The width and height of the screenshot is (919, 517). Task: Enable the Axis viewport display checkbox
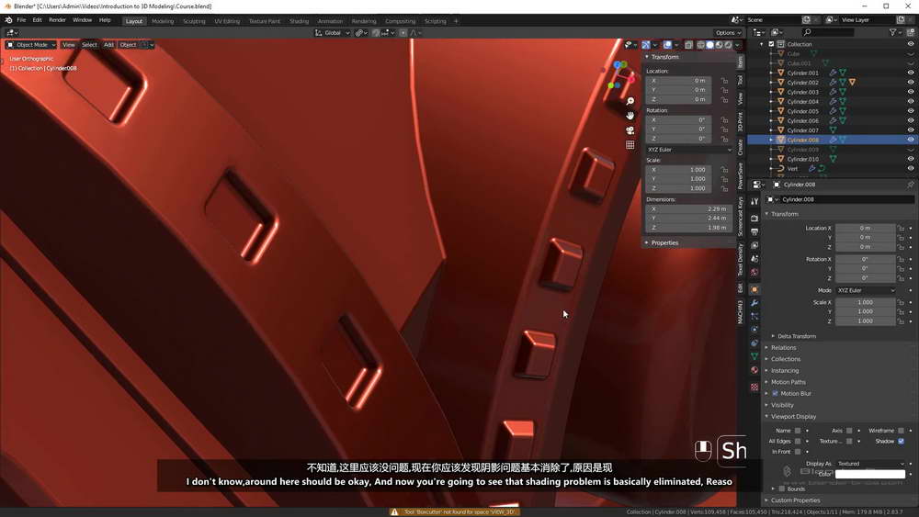click(849, 431)
